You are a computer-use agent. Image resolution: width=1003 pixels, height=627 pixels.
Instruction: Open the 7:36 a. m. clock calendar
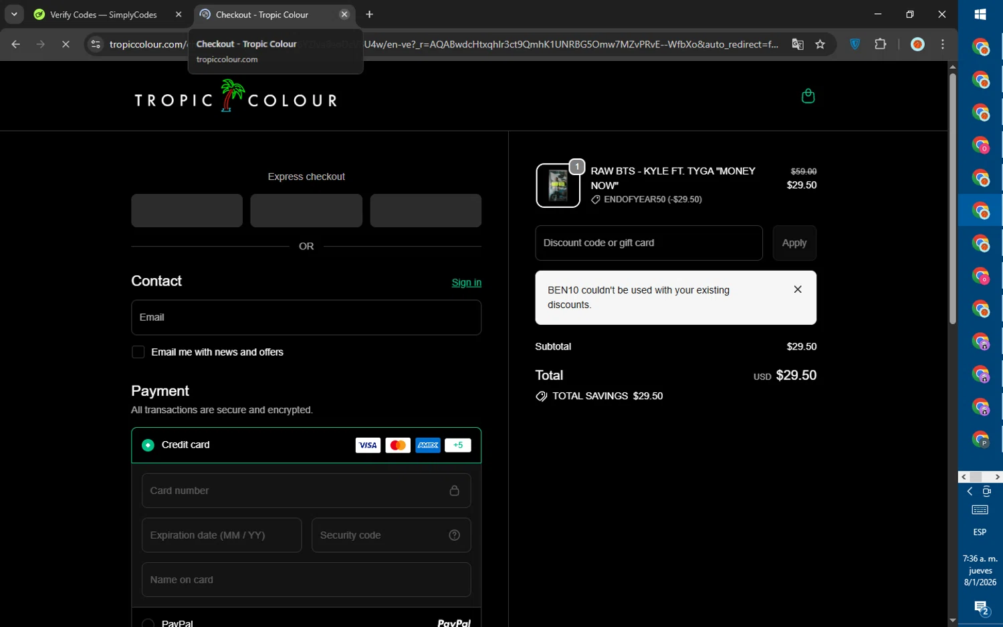[980, 570]
